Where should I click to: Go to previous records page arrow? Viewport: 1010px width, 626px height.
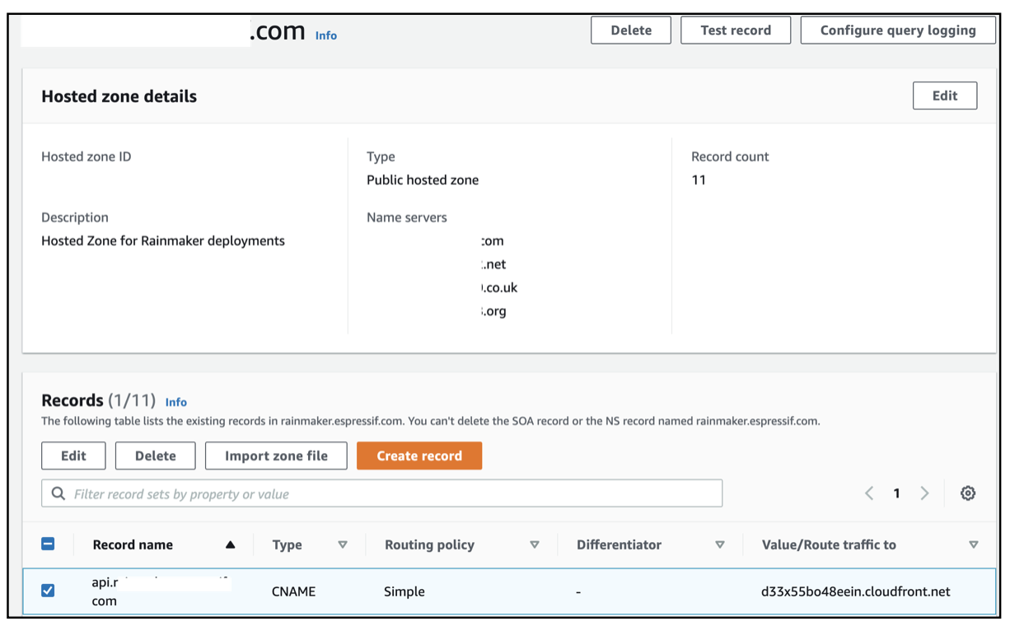click(869, 493)
